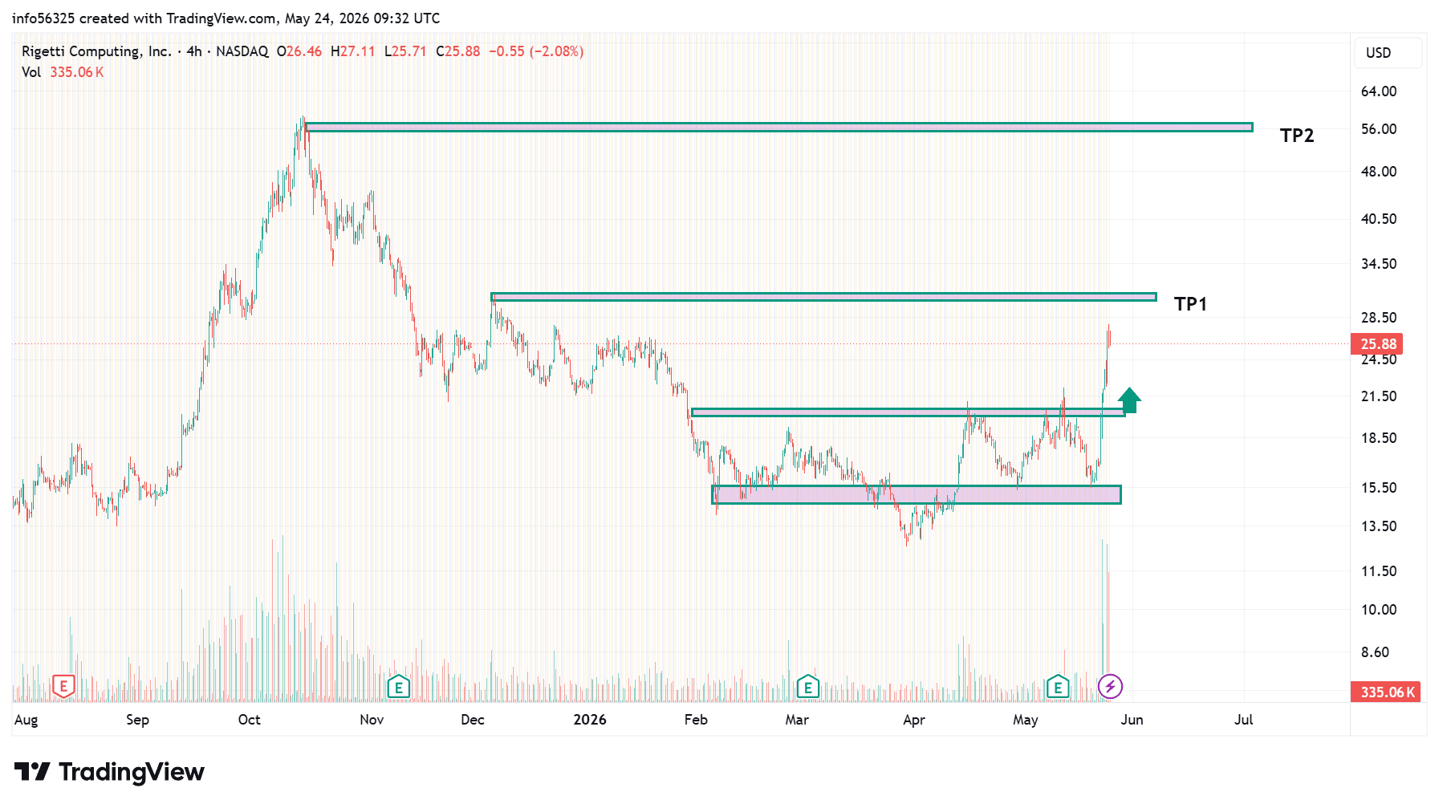
Task: Click the 2026 year label on the time axis
Action: click(x=590, y=720)
